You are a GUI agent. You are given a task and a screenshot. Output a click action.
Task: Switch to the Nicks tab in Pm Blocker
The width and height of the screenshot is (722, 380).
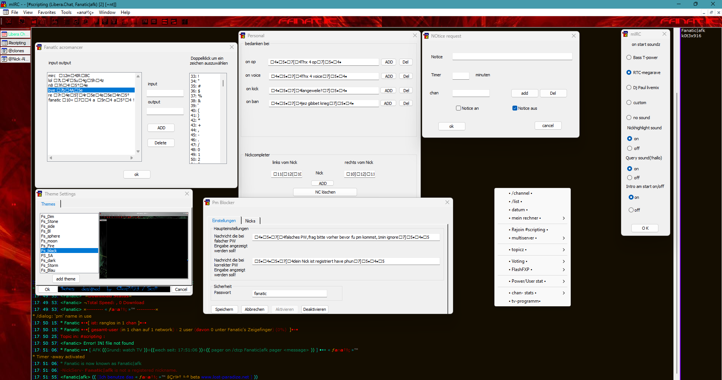(x=250, y=221)
